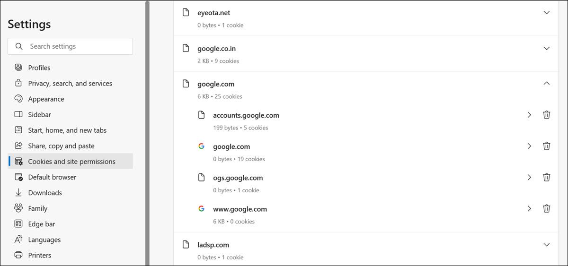568x266 pixels.
Task: Open accounts.google.com cookie details arrow
Action: click(529, 115)
